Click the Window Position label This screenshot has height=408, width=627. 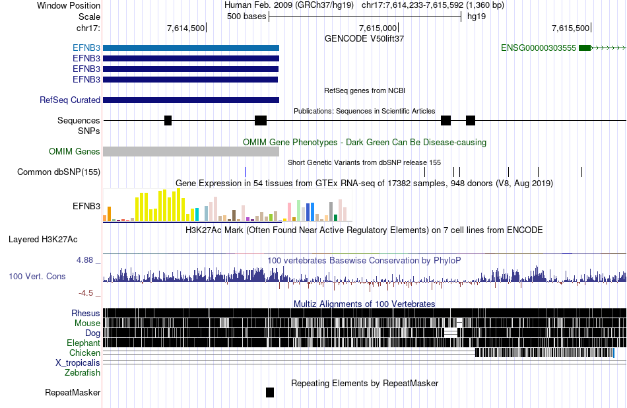point(69,6)
